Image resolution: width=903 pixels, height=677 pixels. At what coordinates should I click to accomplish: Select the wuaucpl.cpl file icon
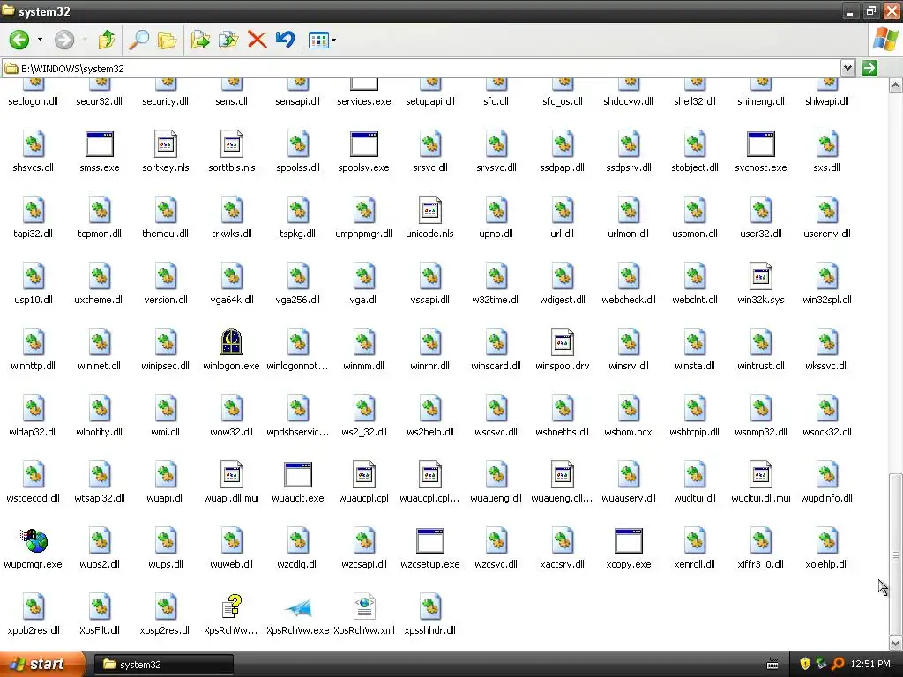coord(364,474)
